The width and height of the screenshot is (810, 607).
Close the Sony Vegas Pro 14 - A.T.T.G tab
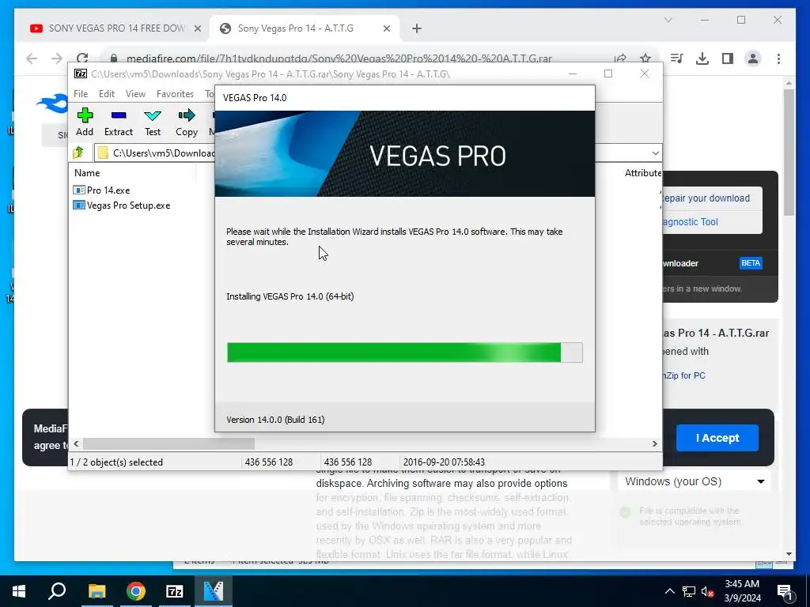[386, 29]
